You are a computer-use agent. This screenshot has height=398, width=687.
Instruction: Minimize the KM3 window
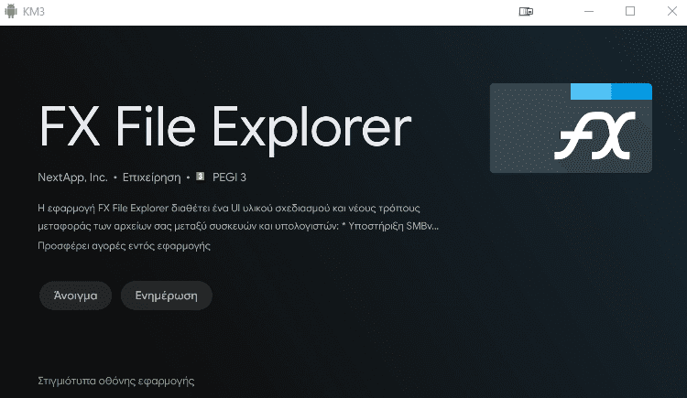(x=589, y=11)
